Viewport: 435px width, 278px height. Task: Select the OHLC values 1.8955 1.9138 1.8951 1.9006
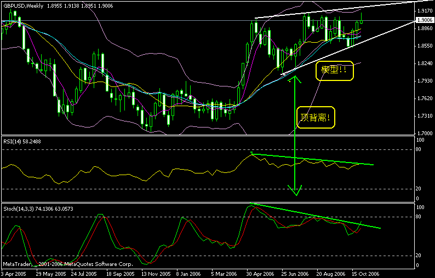point(80,6)
